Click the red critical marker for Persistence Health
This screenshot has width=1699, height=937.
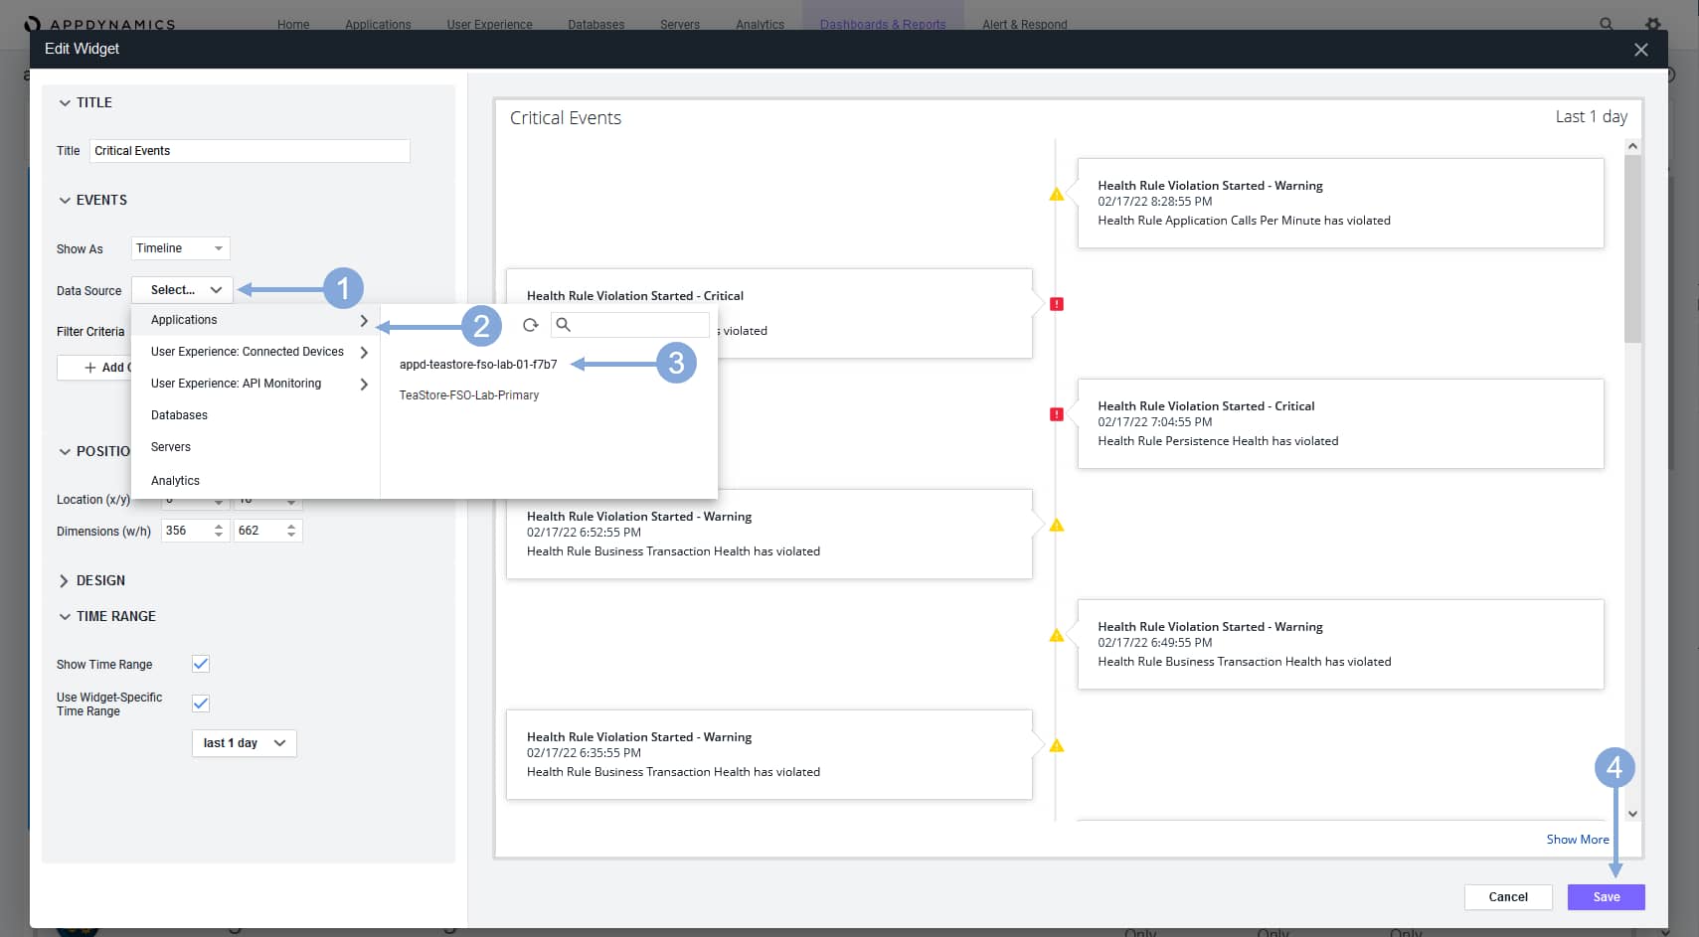pyautogui.click(x=1057, y=414)
